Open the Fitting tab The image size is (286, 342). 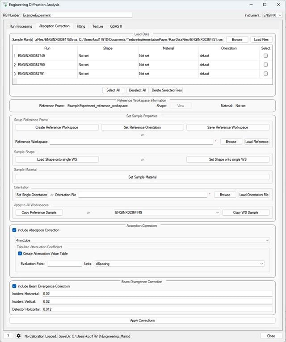point(81,26)
